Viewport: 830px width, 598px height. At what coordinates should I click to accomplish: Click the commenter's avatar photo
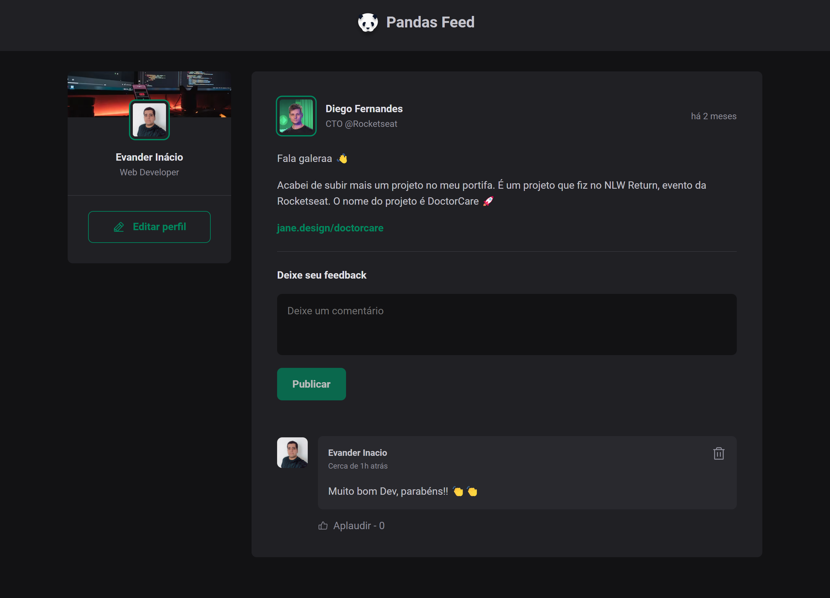click(292, 453)
